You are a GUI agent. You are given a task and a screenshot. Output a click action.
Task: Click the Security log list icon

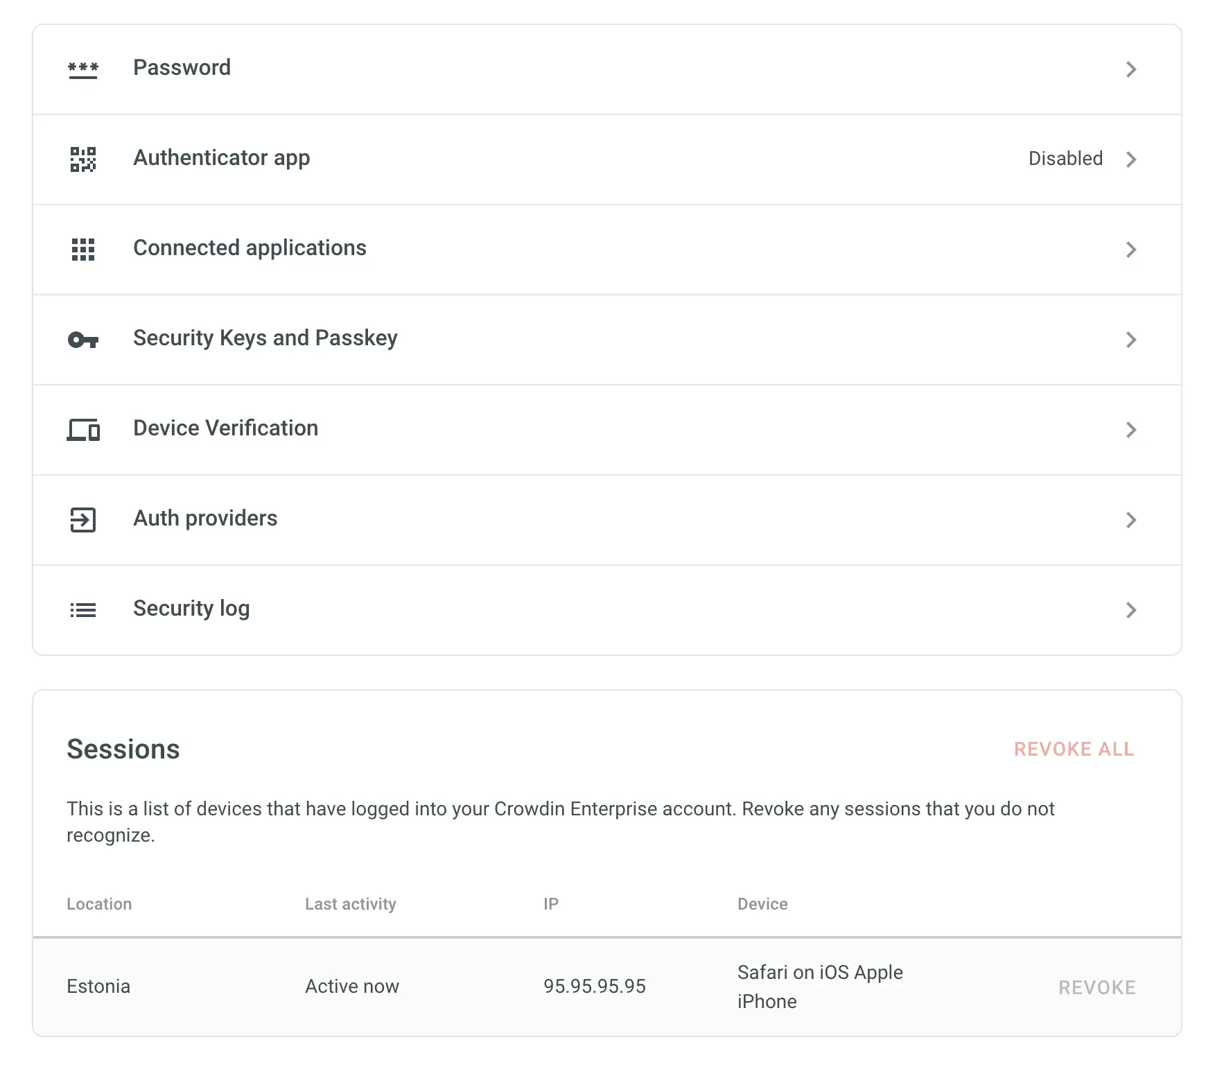click(83, 609)
